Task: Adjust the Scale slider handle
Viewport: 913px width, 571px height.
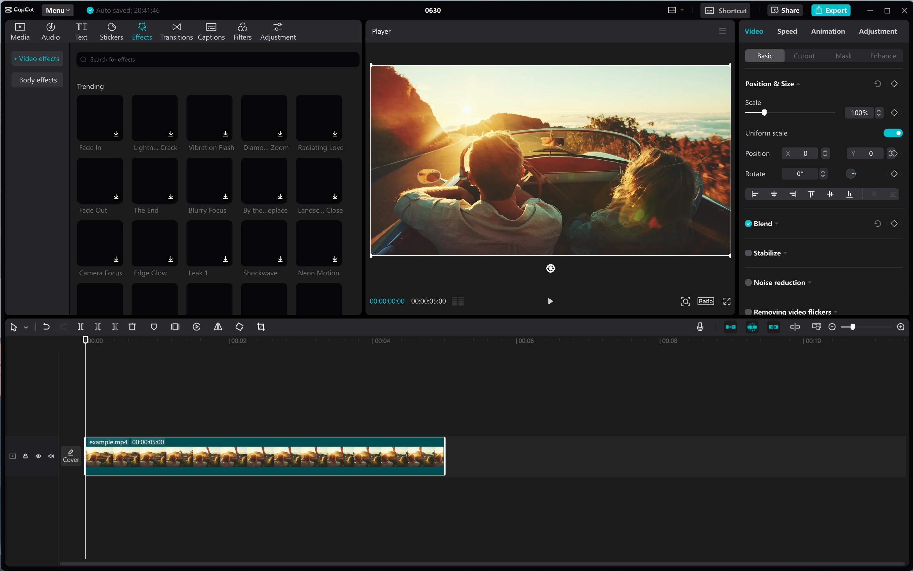Action: point(764,112)
